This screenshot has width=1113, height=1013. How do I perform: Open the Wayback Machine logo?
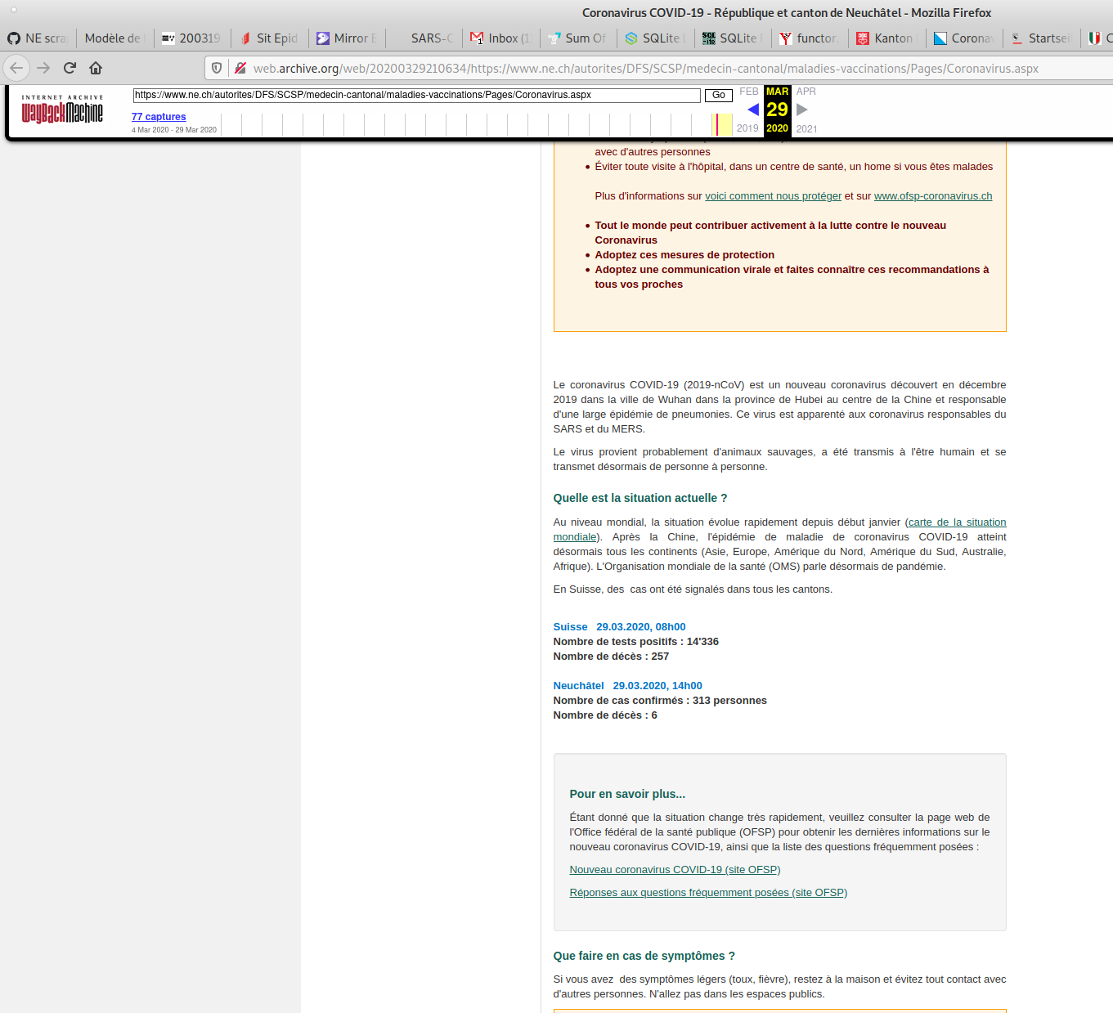pos(62,110)
